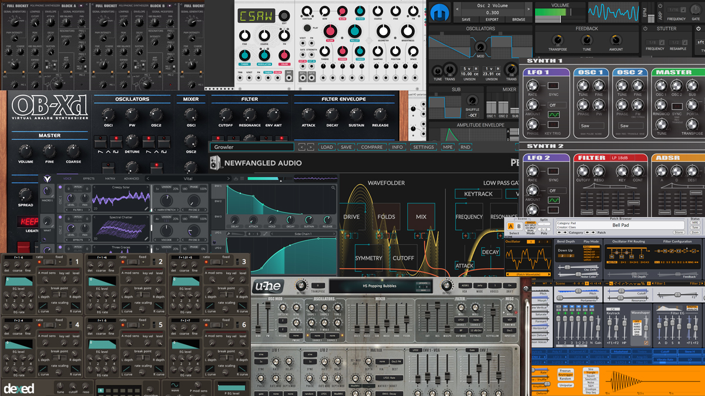Open the Matrix tab in Vital

click(110, 178)
